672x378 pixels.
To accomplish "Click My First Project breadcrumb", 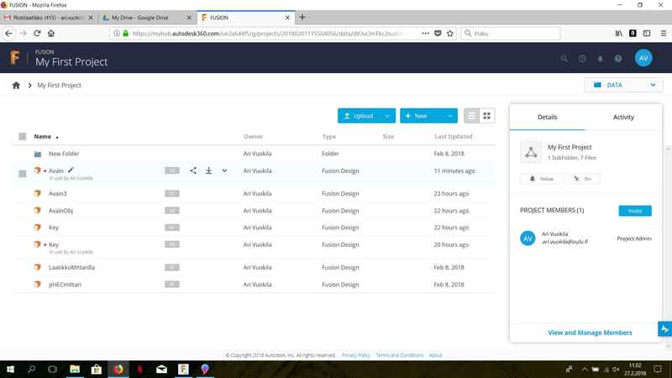I will coord(59,86).
